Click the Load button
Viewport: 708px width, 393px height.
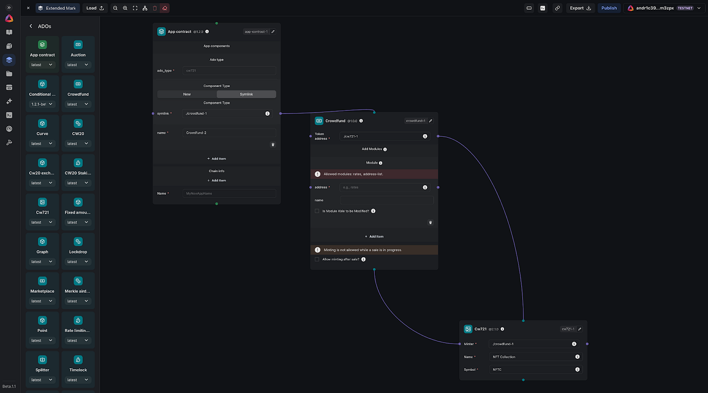[95, 8]
